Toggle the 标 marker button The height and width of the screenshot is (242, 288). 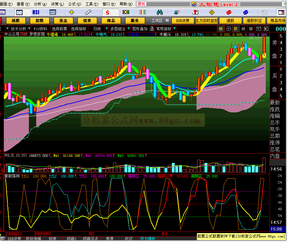click(221, 29)
